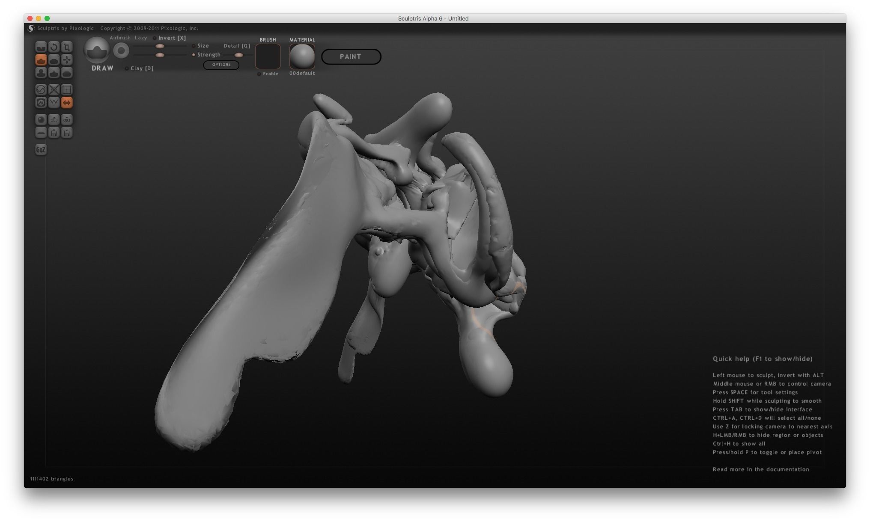
Task: Click the 'Sculptris Alpha 6 - Untitled' title
Action: coord(433,18)
